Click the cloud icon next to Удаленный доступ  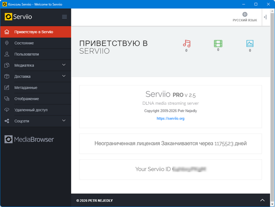tap(7, 110)
